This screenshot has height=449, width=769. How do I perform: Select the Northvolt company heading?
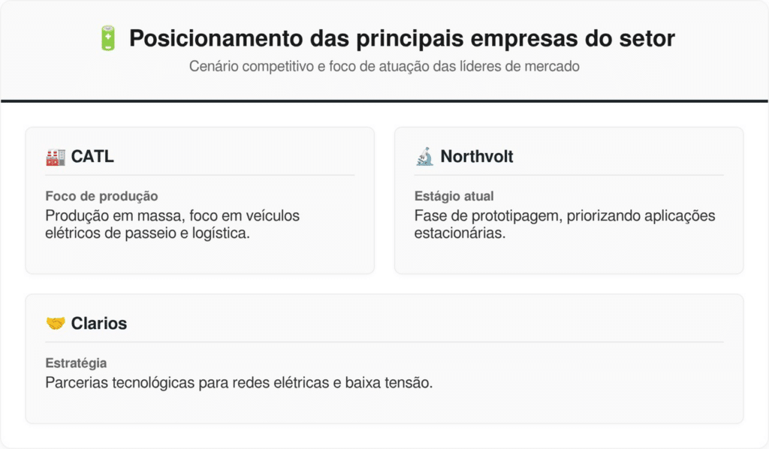click(x=477, y=157)
